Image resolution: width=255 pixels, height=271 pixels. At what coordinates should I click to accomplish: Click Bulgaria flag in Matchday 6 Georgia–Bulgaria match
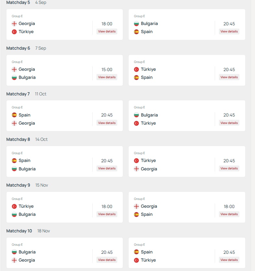14,78
